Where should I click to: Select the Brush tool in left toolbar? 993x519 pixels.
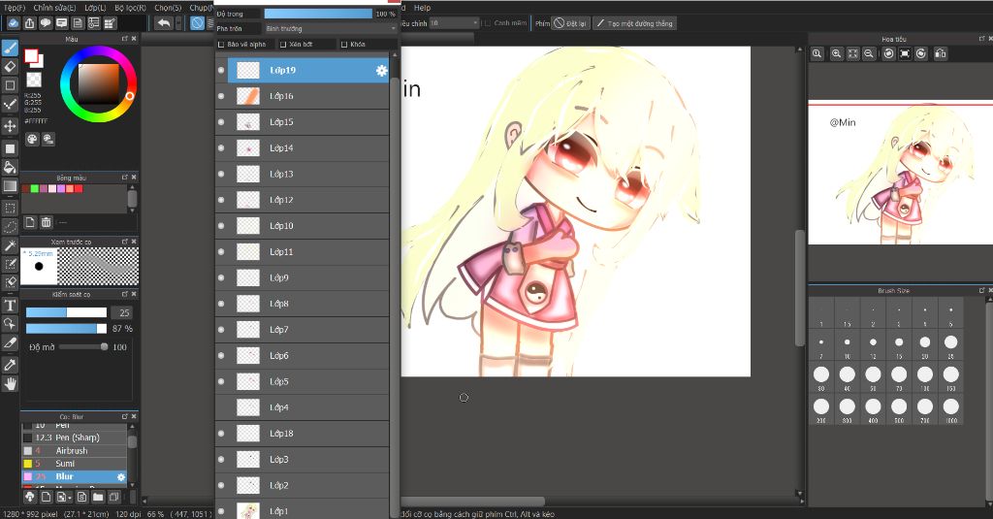[x=10, y=49]
